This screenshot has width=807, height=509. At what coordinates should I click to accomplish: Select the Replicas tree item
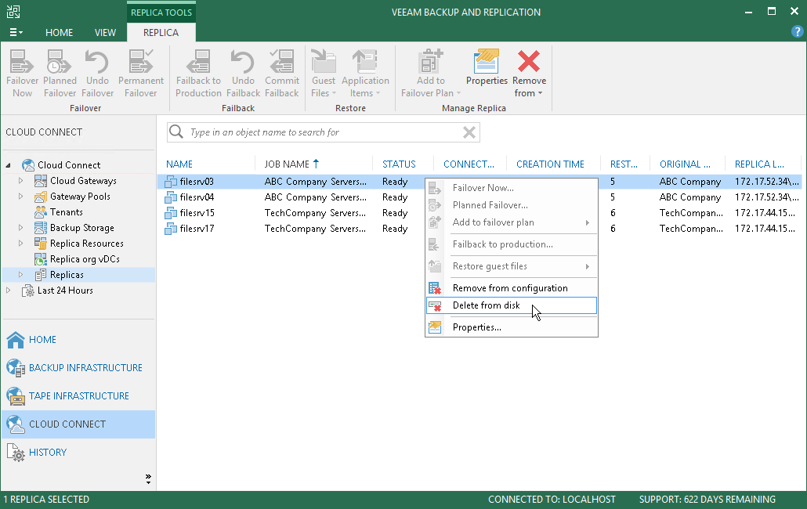[67, 275]
